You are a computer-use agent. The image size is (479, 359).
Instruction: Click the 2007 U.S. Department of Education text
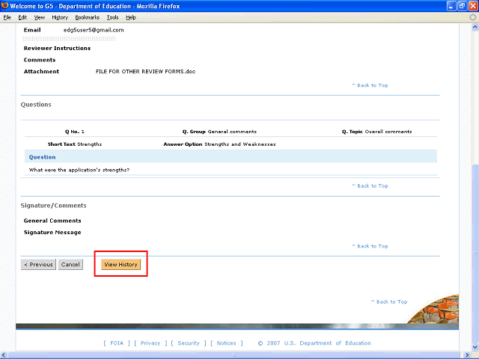tap(319, 343)
